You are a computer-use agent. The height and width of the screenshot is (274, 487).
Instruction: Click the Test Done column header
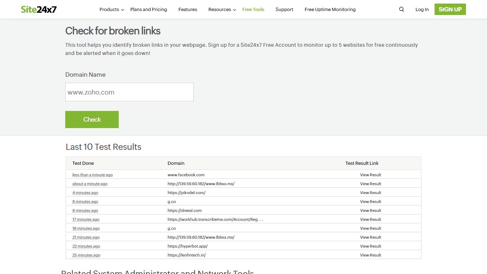tap(83, 163)
